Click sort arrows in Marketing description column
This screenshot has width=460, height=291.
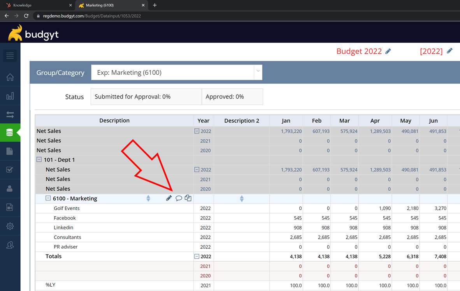click(x=148, y=198)
